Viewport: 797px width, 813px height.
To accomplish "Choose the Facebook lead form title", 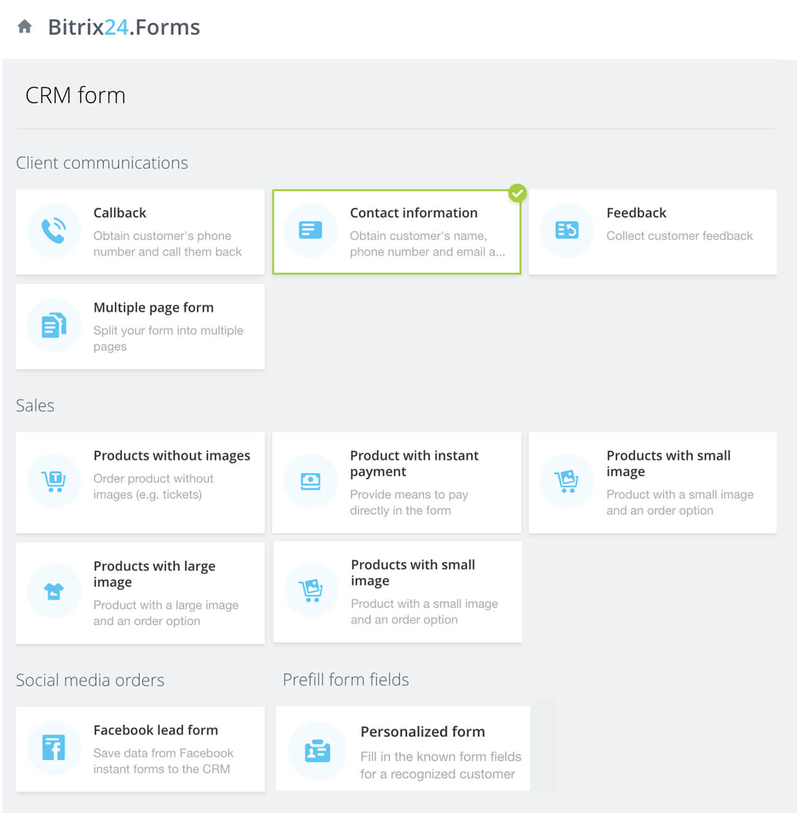I will point(156,730).
